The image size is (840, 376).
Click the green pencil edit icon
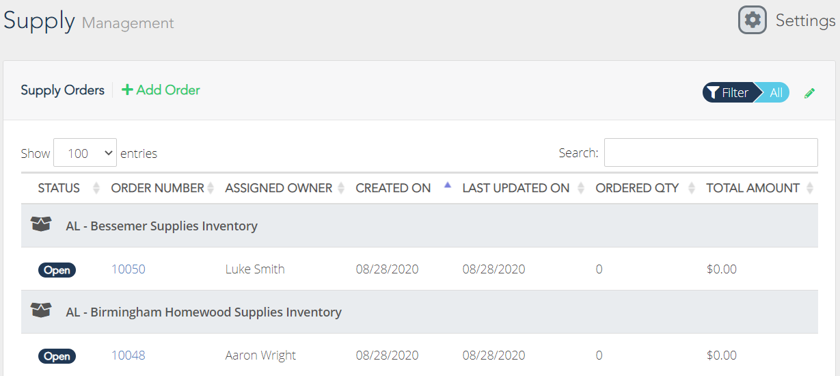click(x=810, y=93)
